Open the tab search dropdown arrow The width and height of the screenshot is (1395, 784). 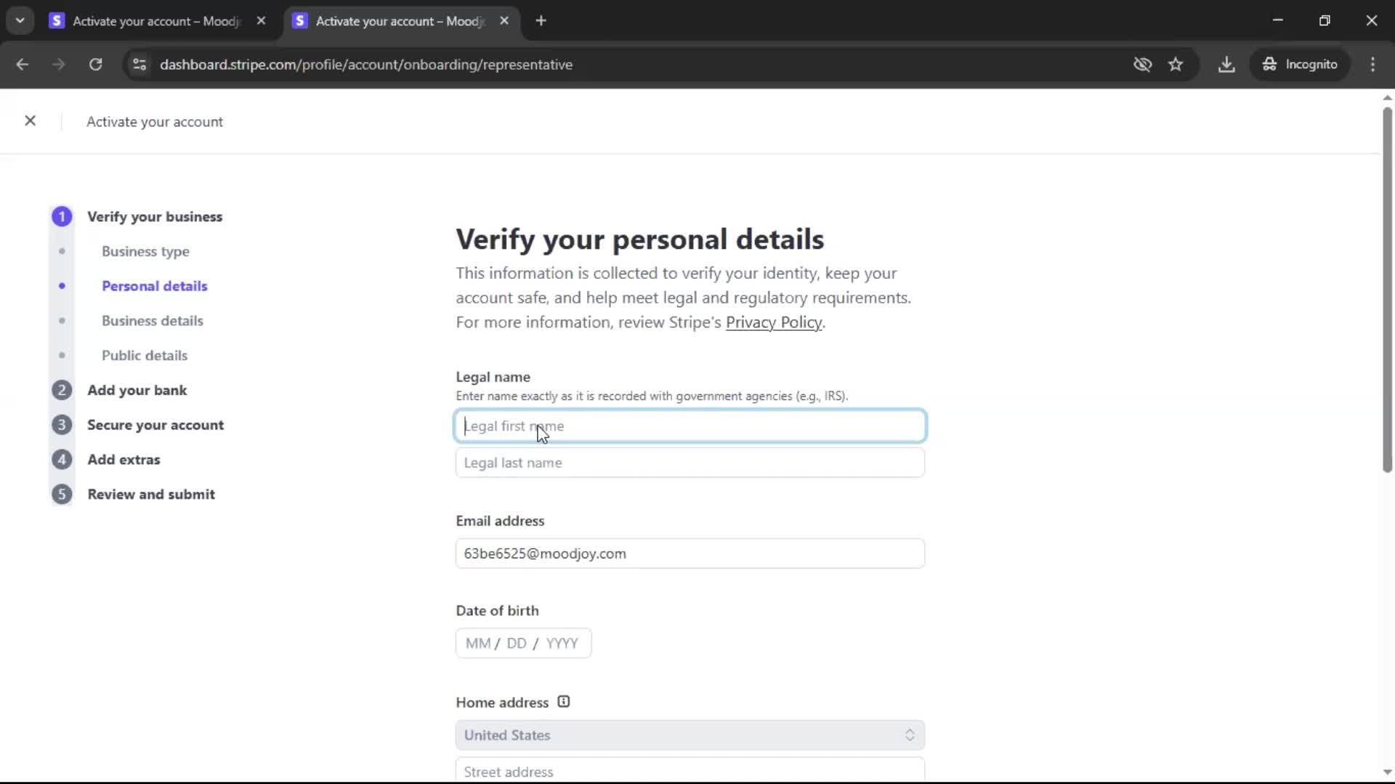20,21
